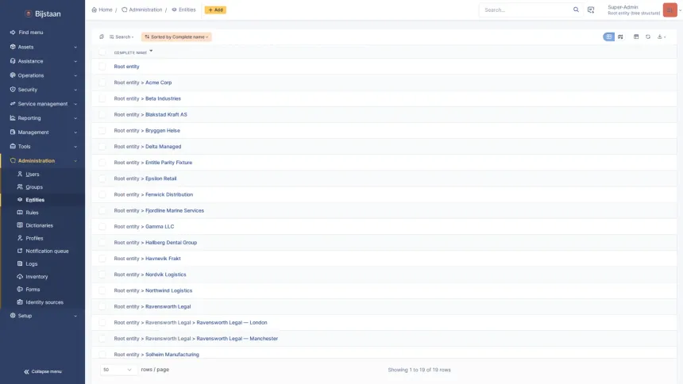Click the export download icon
Image resolution: width=683 pixels, height=384 pixels.
662,37
